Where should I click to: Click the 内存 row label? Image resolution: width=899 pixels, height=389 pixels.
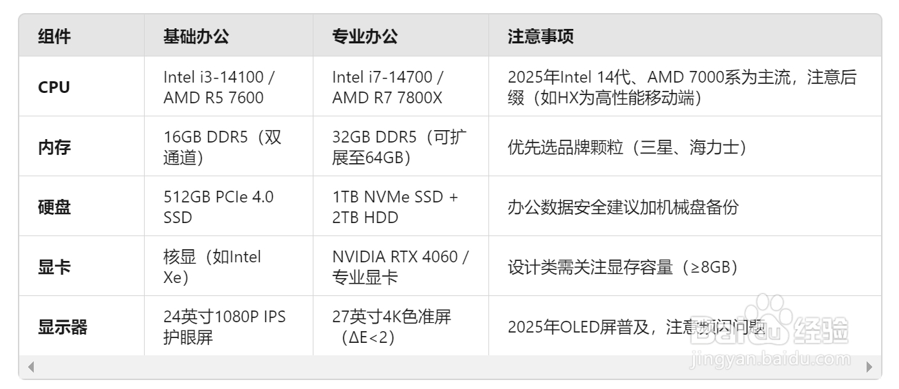54,147
